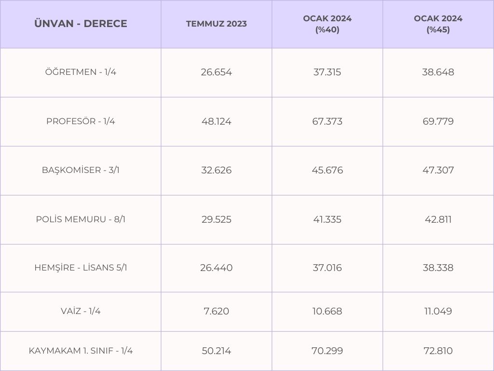The height and width of the screenshot is (371, 494).
Task: Click the ÜNVAN - DERECE column header
Action: pos(81,24)
